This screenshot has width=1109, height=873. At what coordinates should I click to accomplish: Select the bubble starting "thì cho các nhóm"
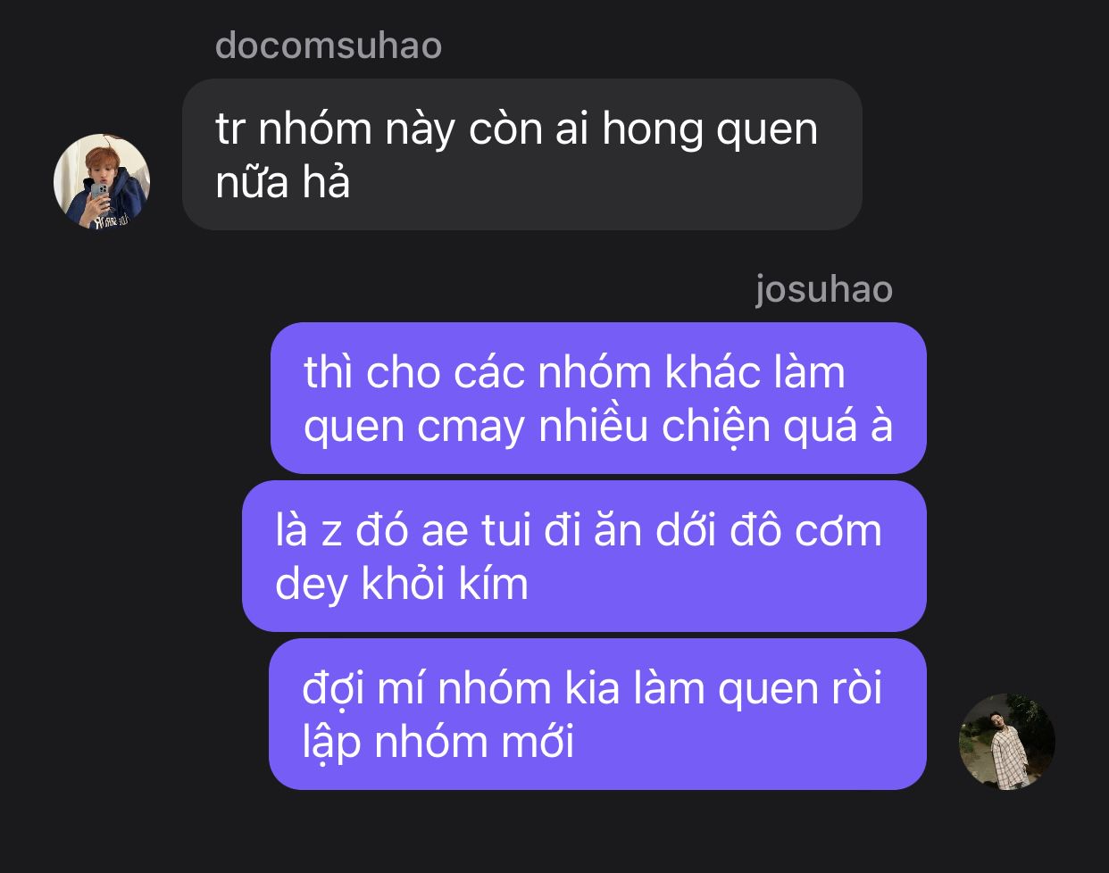pos(598,398)
